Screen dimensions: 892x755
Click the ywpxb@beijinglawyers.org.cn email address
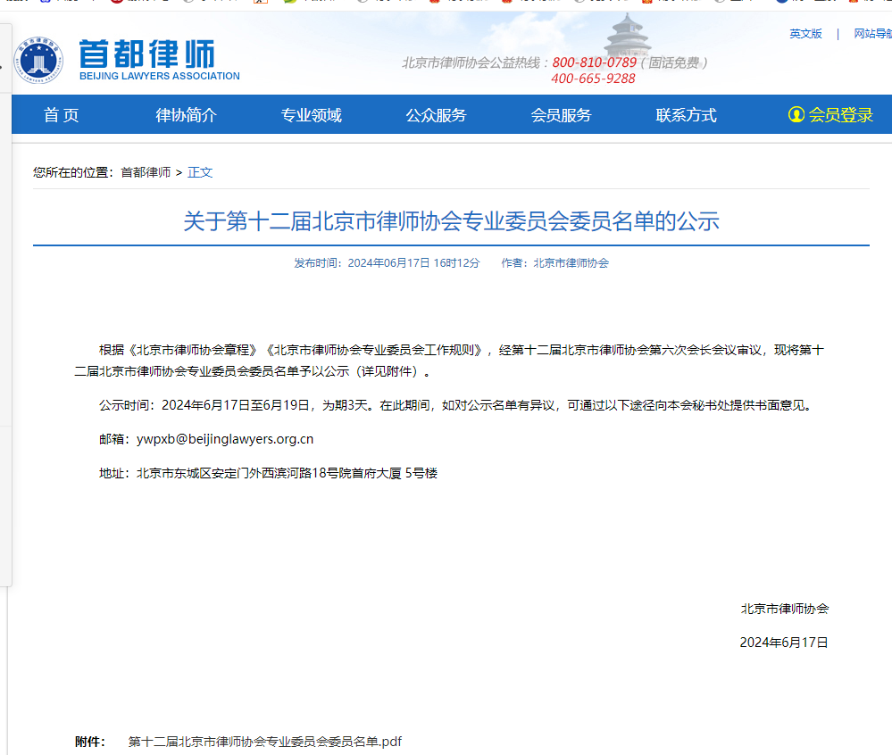pos(225,439)
